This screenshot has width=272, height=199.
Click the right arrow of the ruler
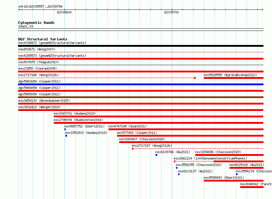click(x=262, y=10)
